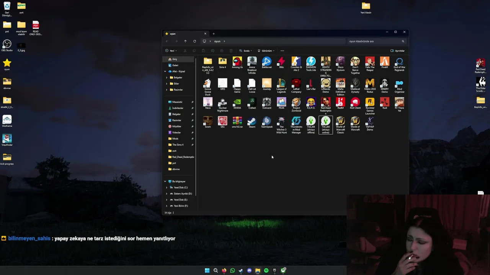This screenshot has width=490, height=275.
Task: Select TS4_x64 (always offline) shortcut
Action: (x=311, y=125)
